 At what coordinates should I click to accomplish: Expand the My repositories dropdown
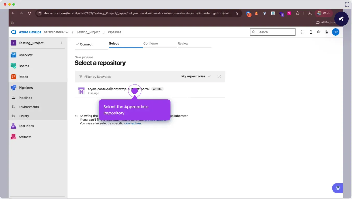[x=196, y=76]
